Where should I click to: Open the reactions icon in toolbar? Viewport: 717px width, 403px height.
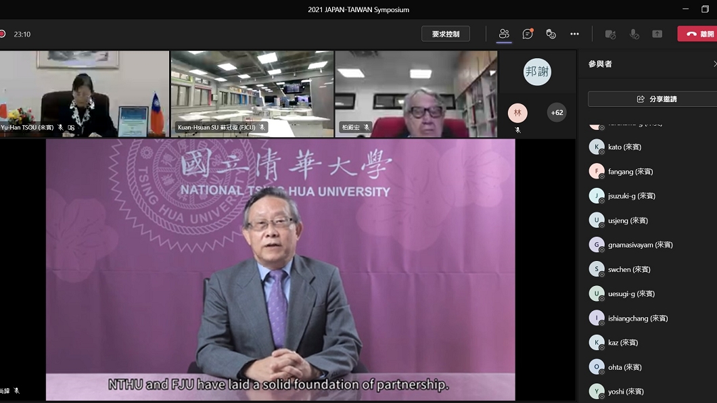[x=551, y=34]
